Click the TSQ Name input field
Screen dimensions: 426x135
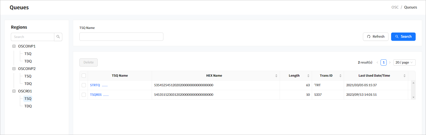pyautogui.click(x=121, y=37)
